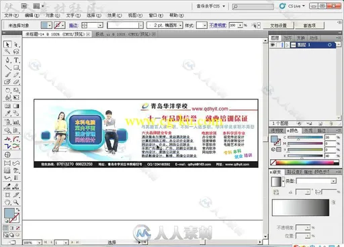
Task: Select the Selection (black arrow) tool
Action: (7, 44)
